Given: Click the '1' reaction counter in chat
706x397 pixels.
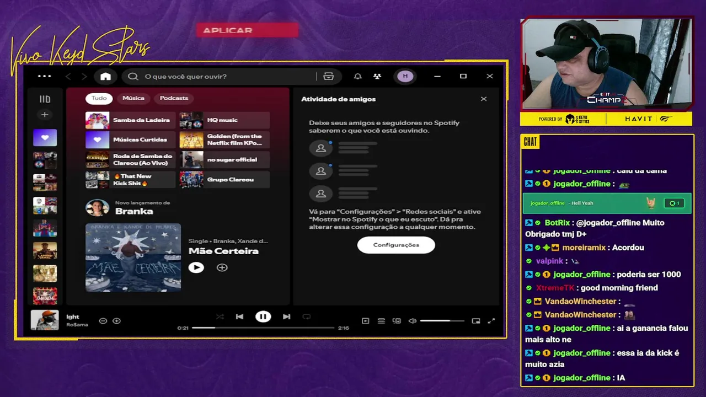Looking at the screenshot, I should click(x=673, y=203).
